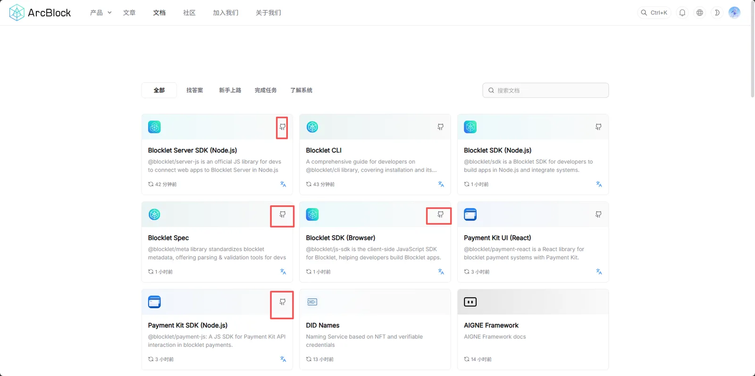The width and height of the screenshot is (755, 376).
Task: Click translate icon on Blocklet Server SDK card
Action: tap(283, 184)
